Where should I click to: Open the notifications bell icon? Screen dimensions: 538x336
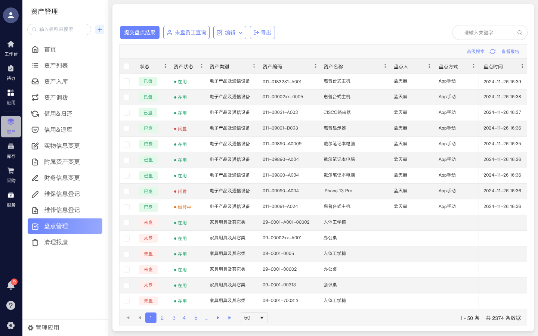pos(11,285)
